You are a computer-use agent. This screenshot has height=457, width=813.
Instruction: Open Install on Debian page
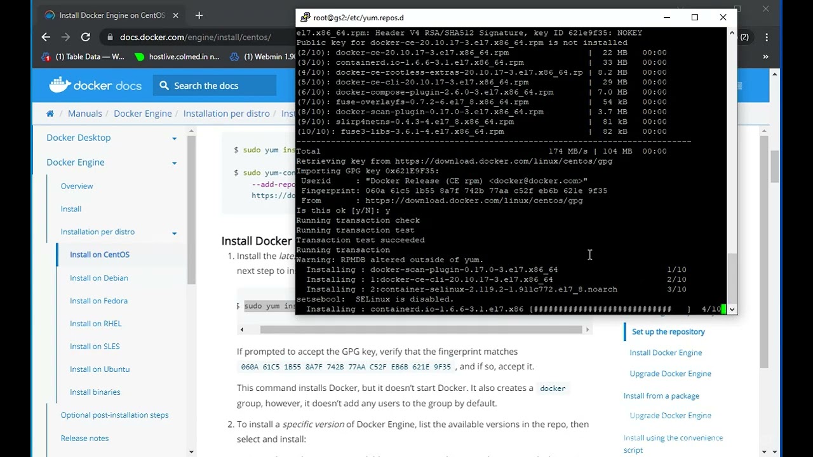tap(99, 278)
